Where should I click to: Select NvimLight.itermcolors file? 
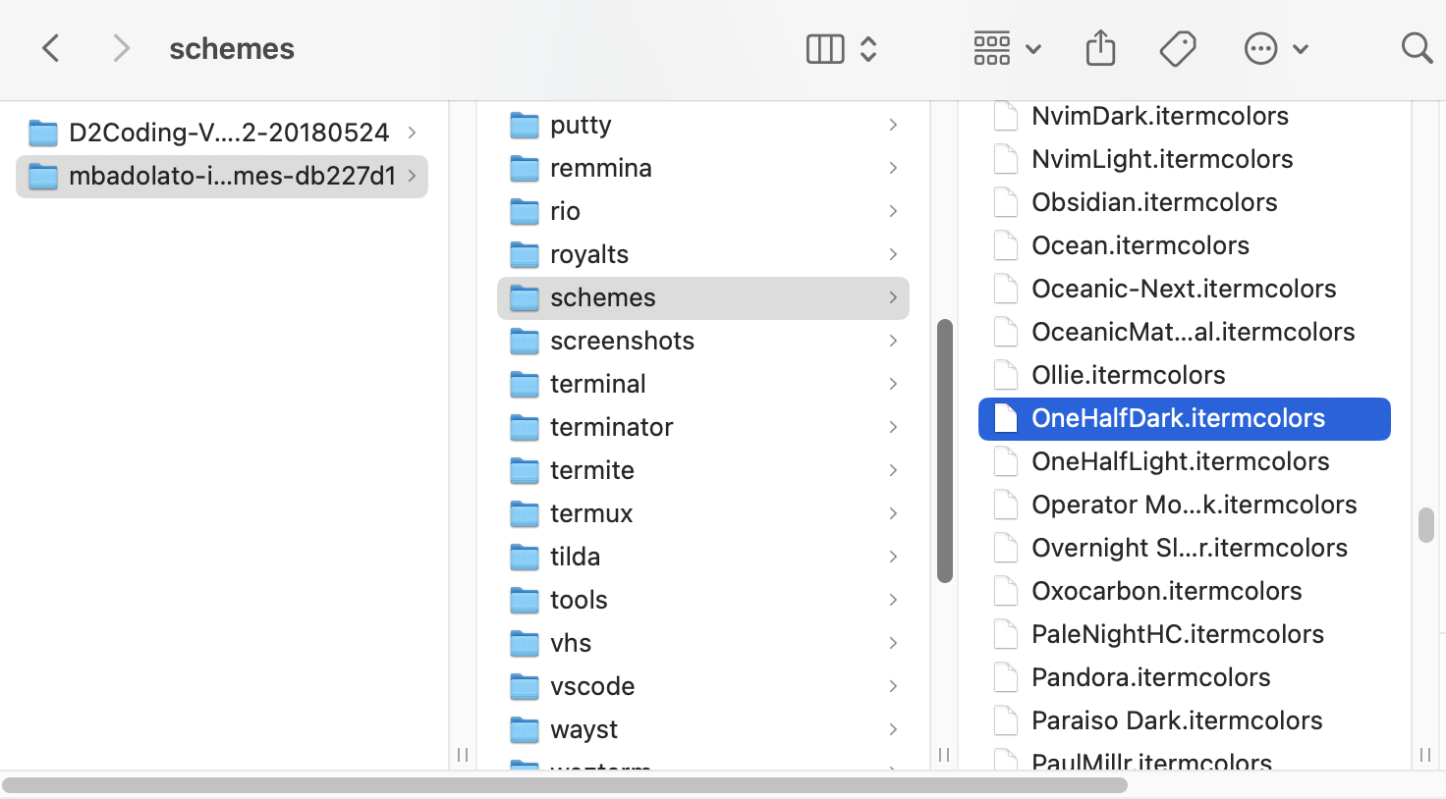pyautogui.click(x=1185, y=159)
